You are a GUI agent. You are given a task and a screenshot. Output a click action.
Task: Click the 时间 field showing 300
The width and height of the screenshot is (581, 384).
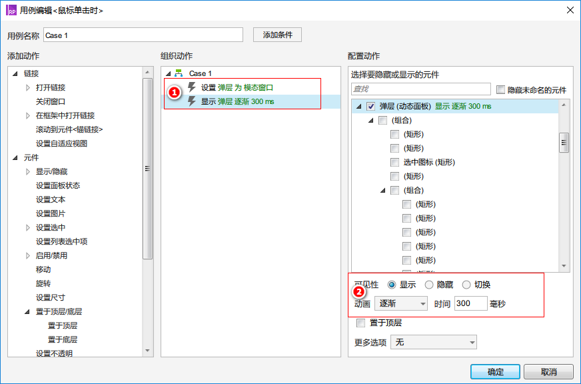click(x=470, y=303)
